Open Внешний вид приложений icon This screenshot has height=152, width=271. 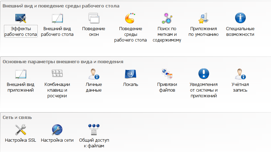coord(21,74)
